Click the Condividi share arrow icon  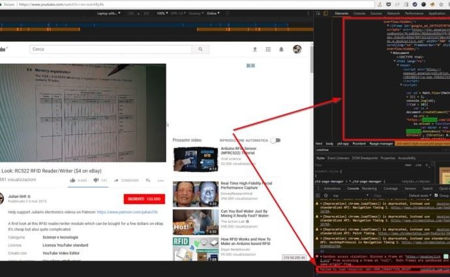[116, 181]
